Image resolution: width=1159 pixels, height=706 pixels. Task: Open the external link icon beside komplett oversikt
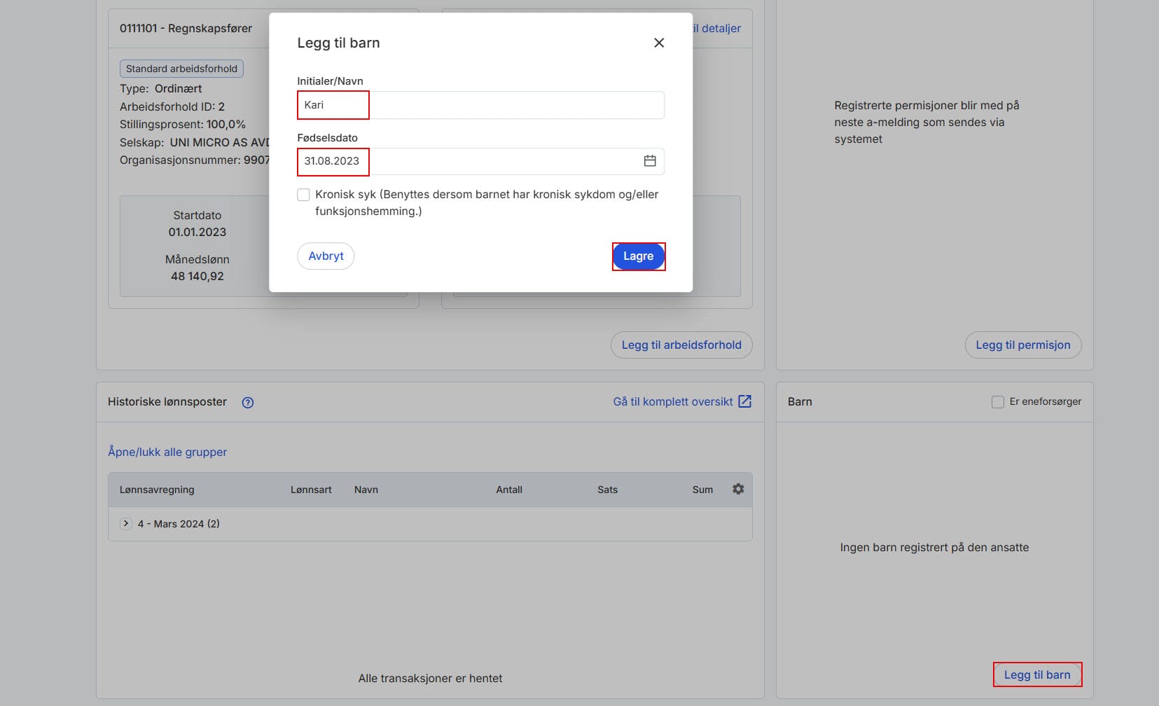click(x=745, y=401)
